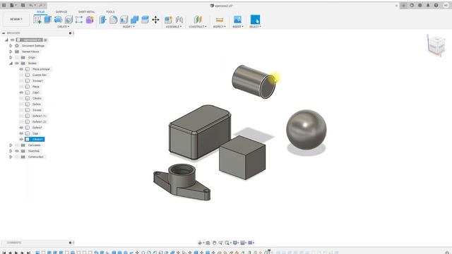Expand Document Settings tree node
This screenshot has width=452, height=254.
(11, 46)
